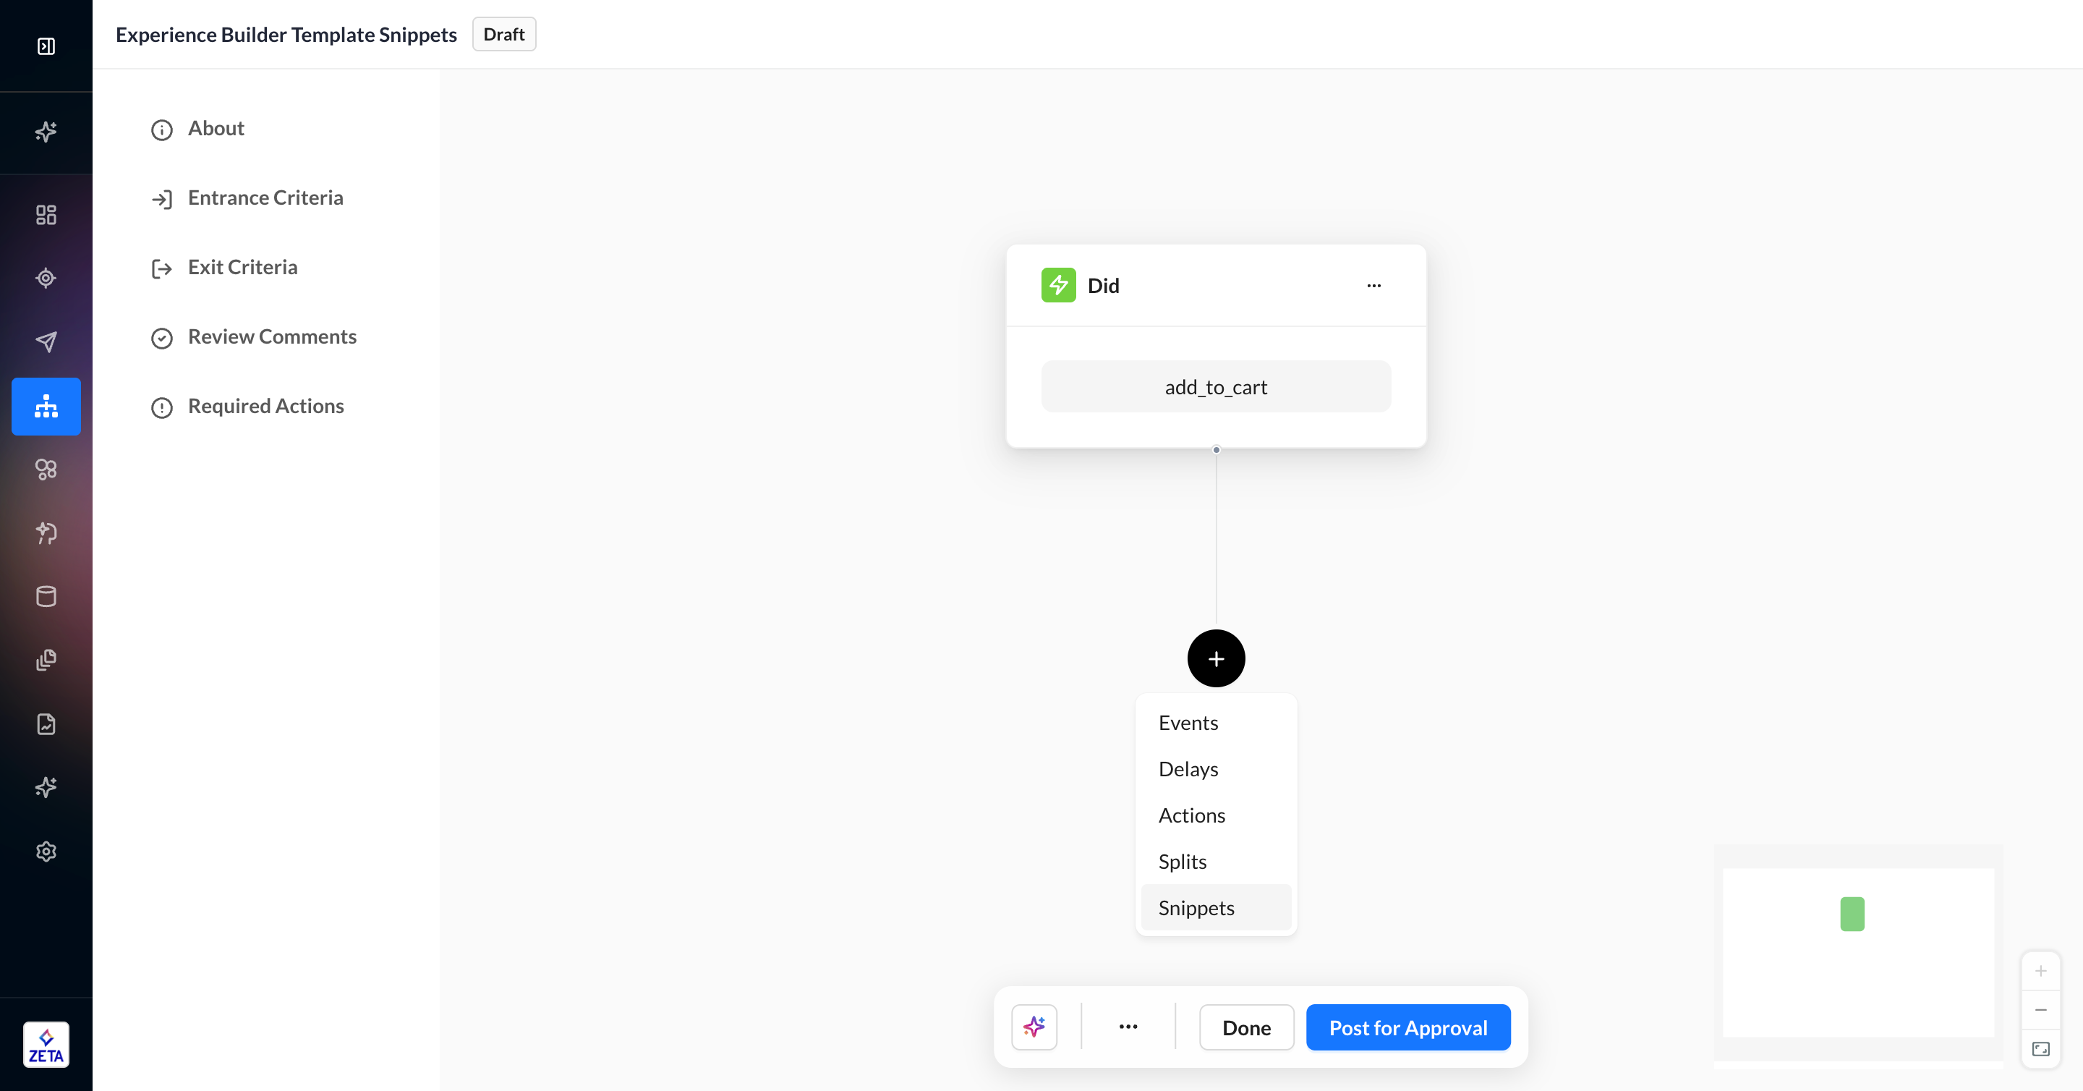Select Snippets from the node menu
This screenshot has height=1091, width=2083.
1196,907
